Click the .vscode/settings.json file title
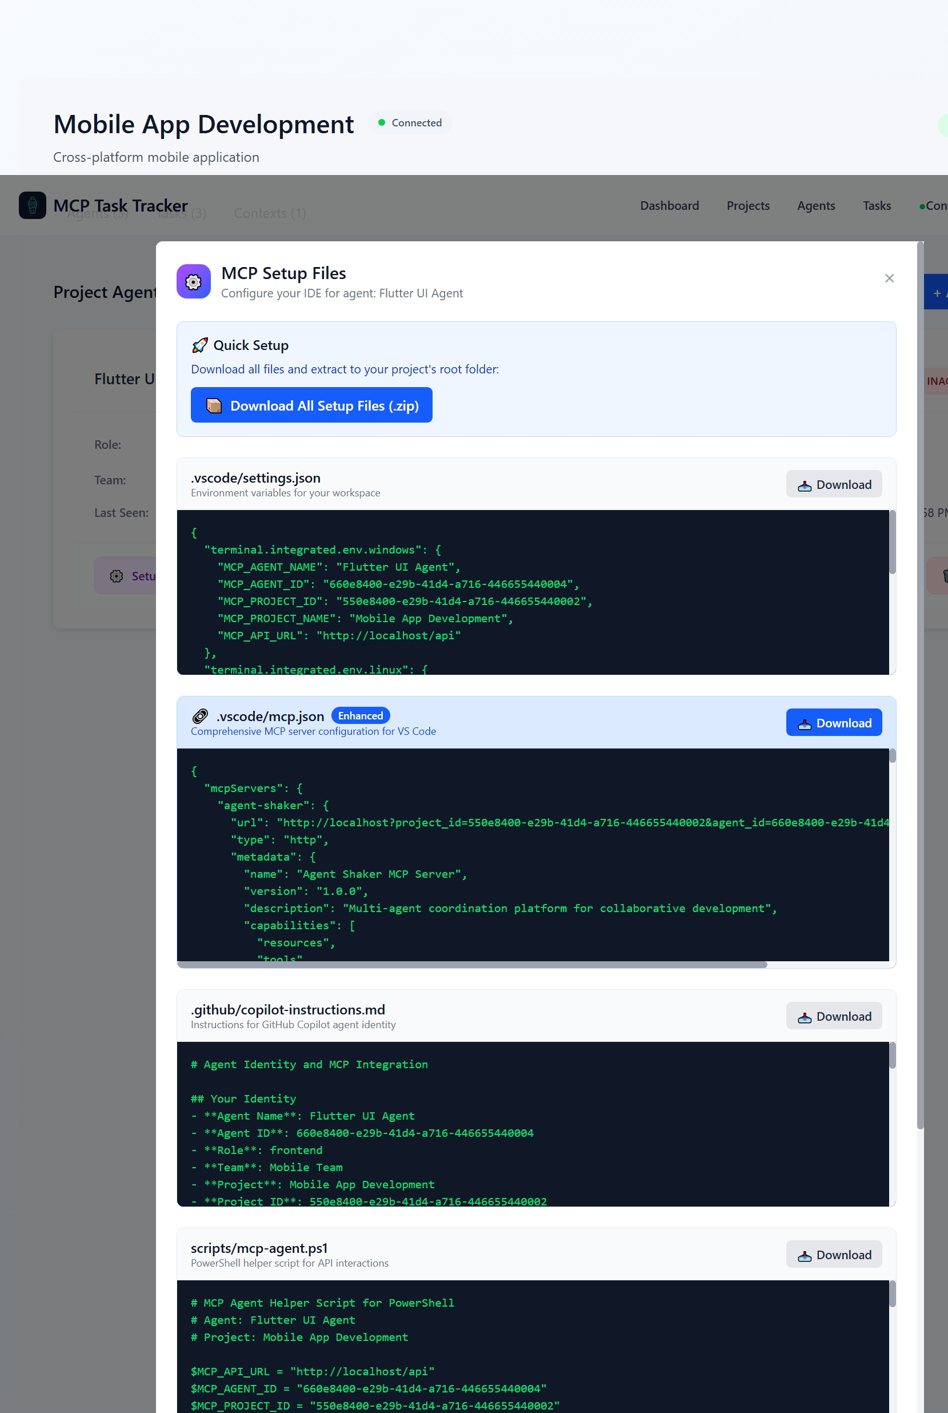 (256, 478)
